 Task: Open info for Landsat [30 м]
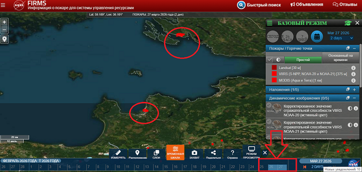click(x=353, y=68)
